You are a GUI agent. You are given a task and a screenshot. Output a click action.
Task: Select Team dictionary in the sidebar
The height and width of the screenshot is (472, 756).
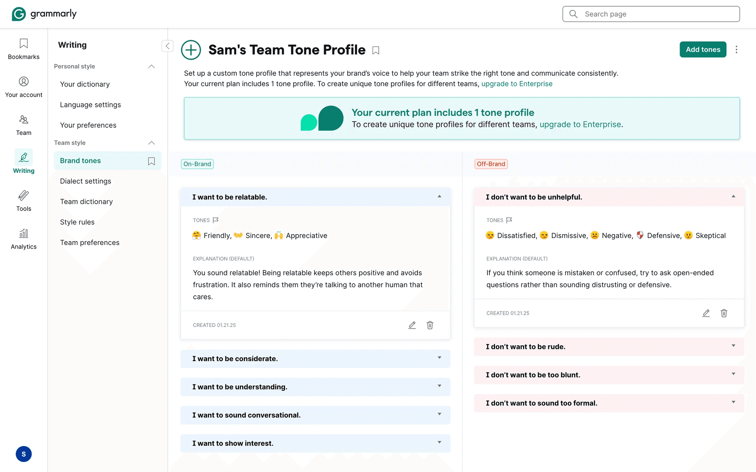[86, 201]
